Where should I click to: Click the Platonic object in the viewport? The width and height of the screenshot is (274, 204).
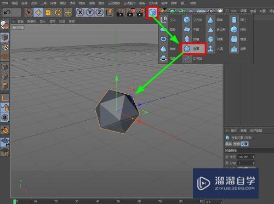click(x=117, y=111)
